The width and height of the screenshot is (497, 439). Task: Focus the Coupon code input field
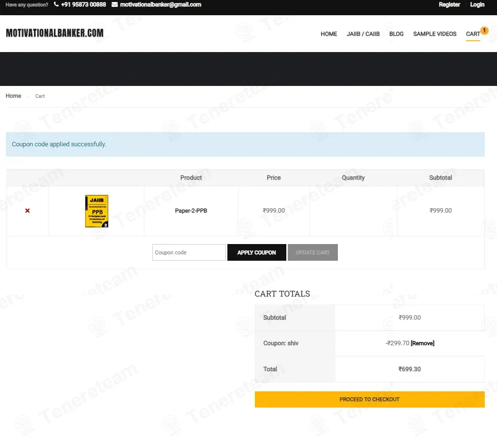click(189, 252)
